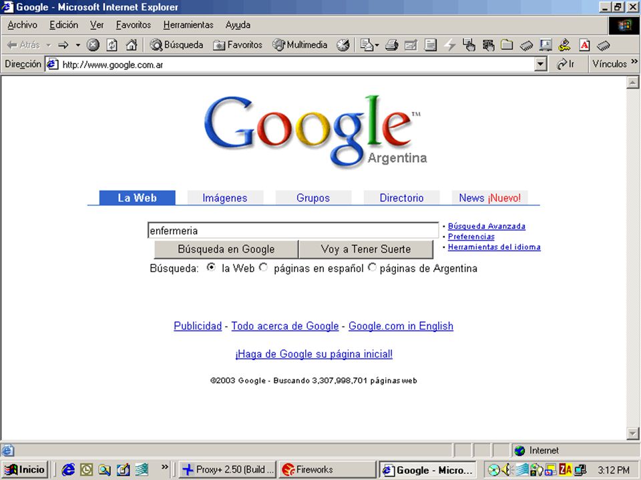Image resolution: width=641 pixels, height=480 pixels.
Task: Expand the quick launch overflow chevron
Action: pos(164,467)
